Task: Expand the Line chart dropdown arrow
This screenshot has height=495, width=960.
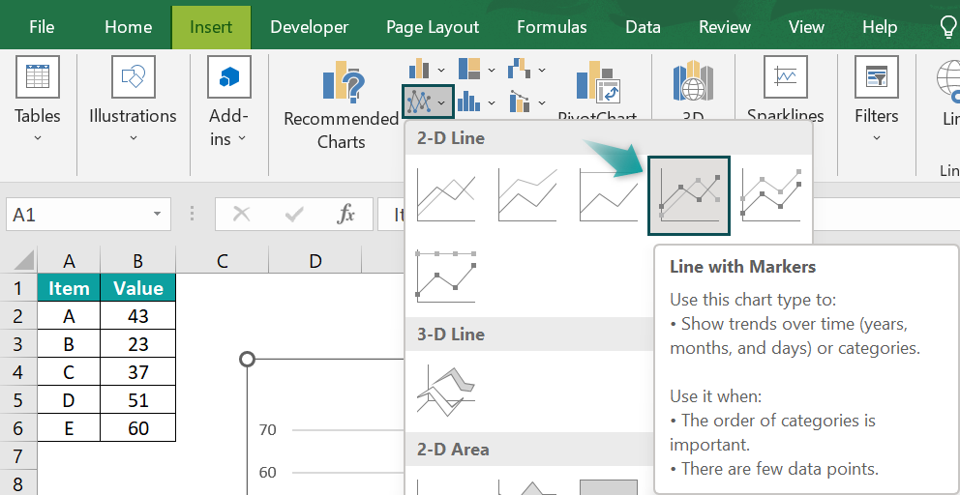Action: (x=442, y=102)
